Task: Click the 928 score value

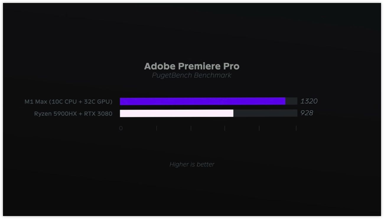Action: [x=307, y=113]
